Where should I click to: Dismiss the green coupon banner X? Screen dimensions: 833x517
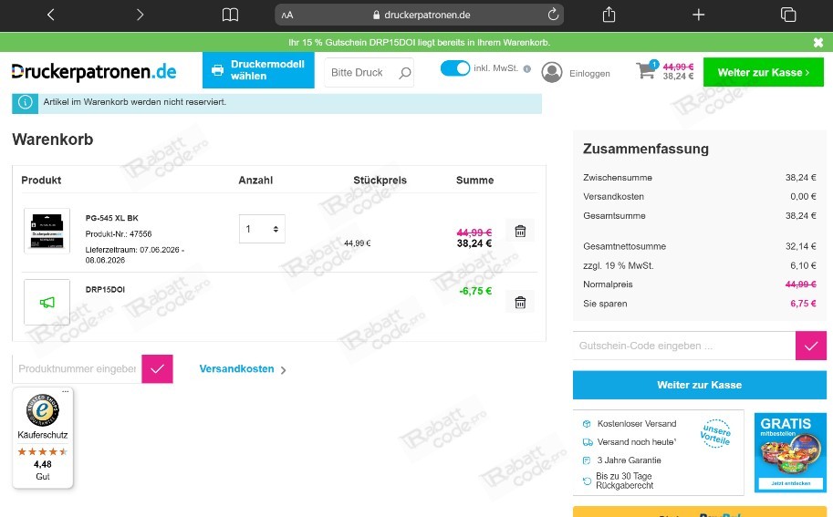point(818,43)
